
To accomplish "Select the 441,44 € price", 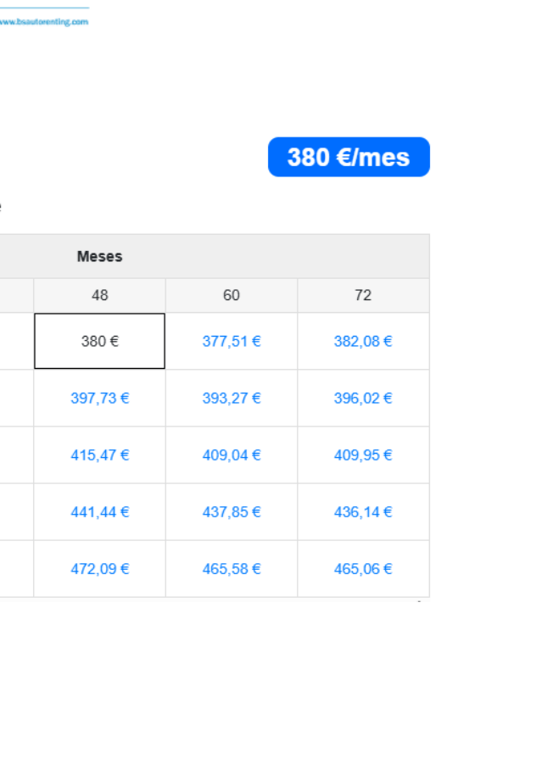I will point(99,511).
